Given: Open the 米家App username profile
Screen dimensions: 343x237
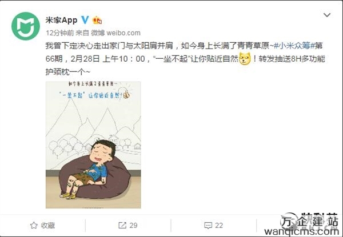Looking at the screenshot, I should point(62,21).
